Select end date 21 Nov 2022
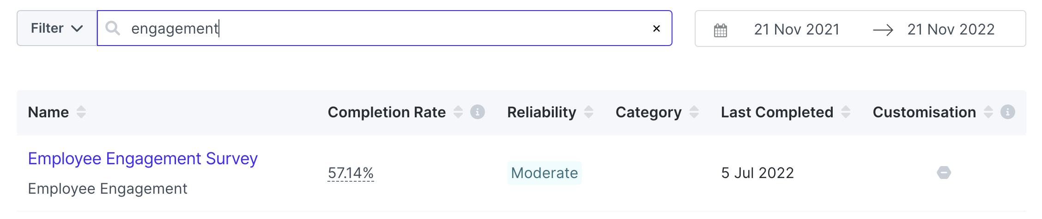 coord(951,29)
